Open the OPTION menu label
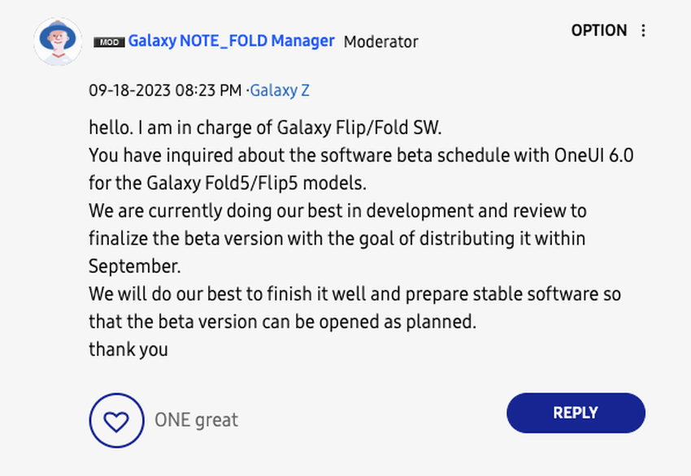 pyautogui.click(x=598, y=31)
